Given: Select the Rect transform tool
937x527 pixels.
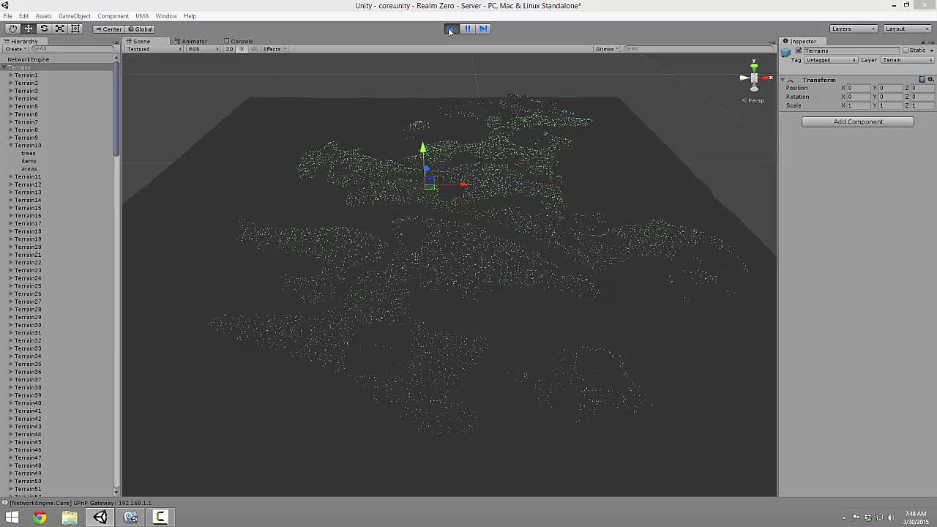Looking at the screenshot, I should click(75, 28).
